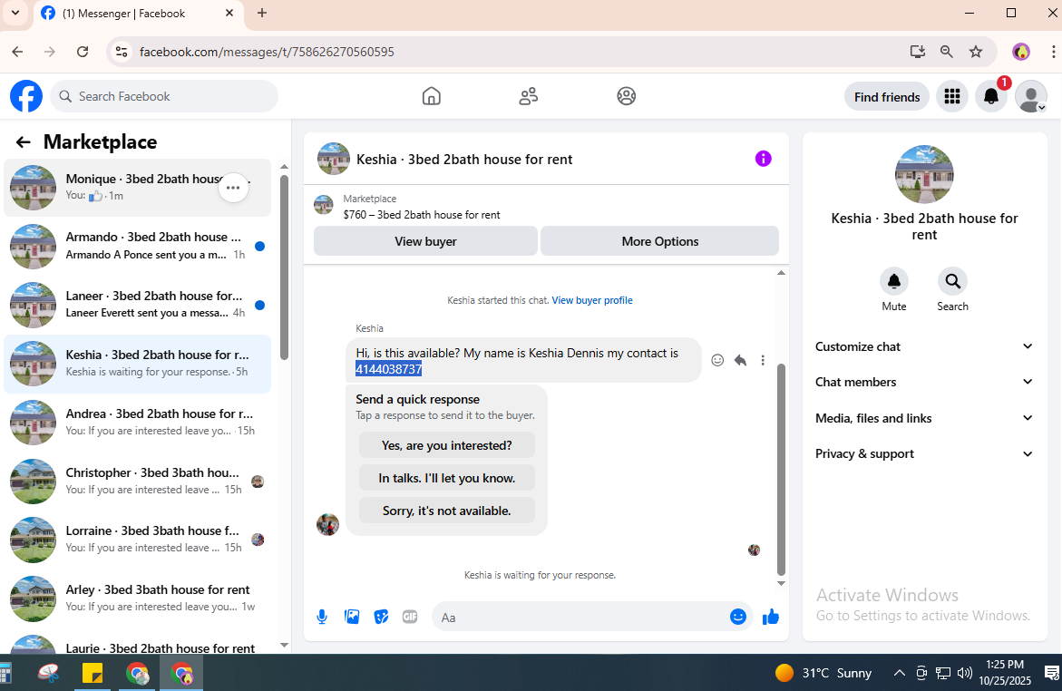Click More Options button
This screenshot has width=1062, height=691.
(x=660, y=241)
